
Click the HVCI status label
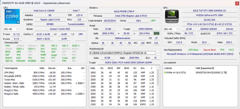[231, 50]
